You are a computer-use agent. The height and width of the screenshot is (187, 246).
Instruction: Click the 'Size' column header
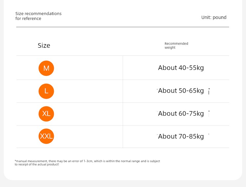pos(44,45)
